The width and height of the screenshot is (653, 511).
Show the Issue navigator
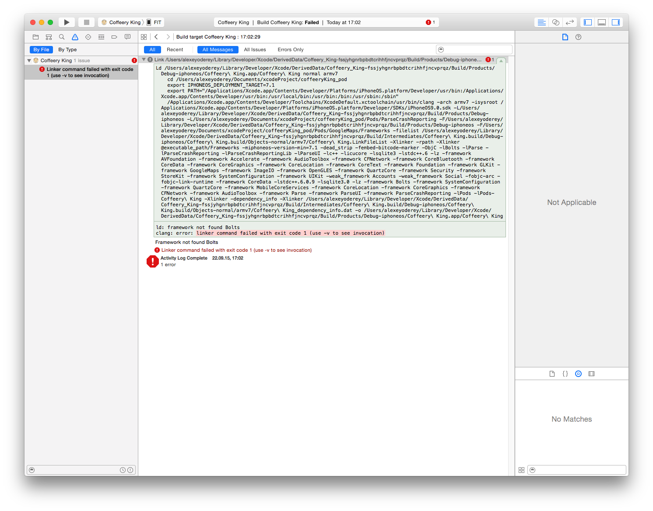coord(75,37)
